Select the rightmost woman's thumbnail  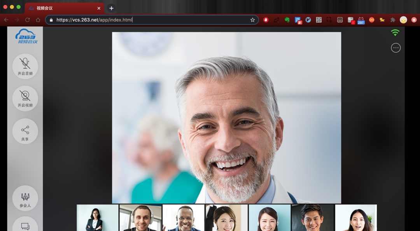coord(356,218)
